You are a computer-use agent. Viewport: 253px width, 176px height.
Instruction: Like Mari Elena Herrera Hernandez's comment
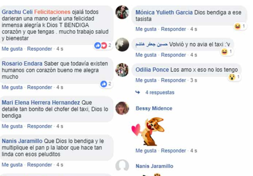(12, 126)
